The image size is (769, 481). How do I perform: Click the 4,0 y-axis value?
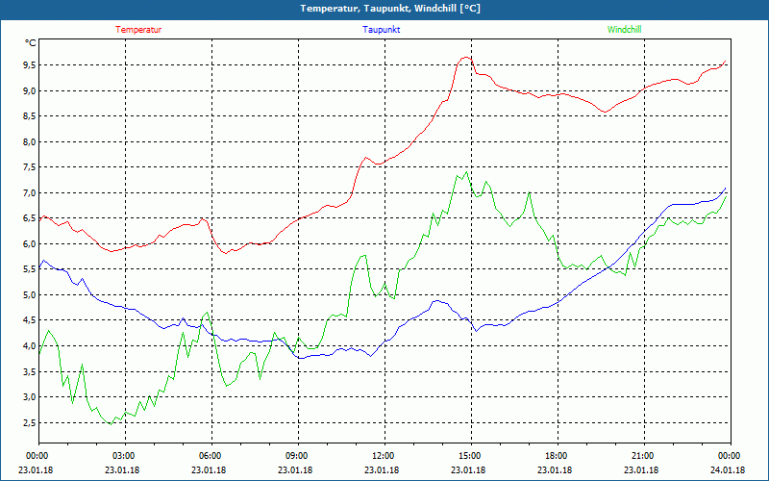point(30,346)
